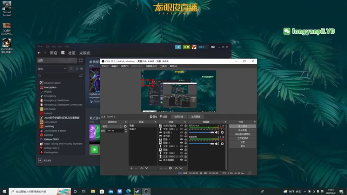The width and height of the screenshot is (347, 195).
Task: Click Steam library advanced filter icon
Action: click(x=81, y=75)
